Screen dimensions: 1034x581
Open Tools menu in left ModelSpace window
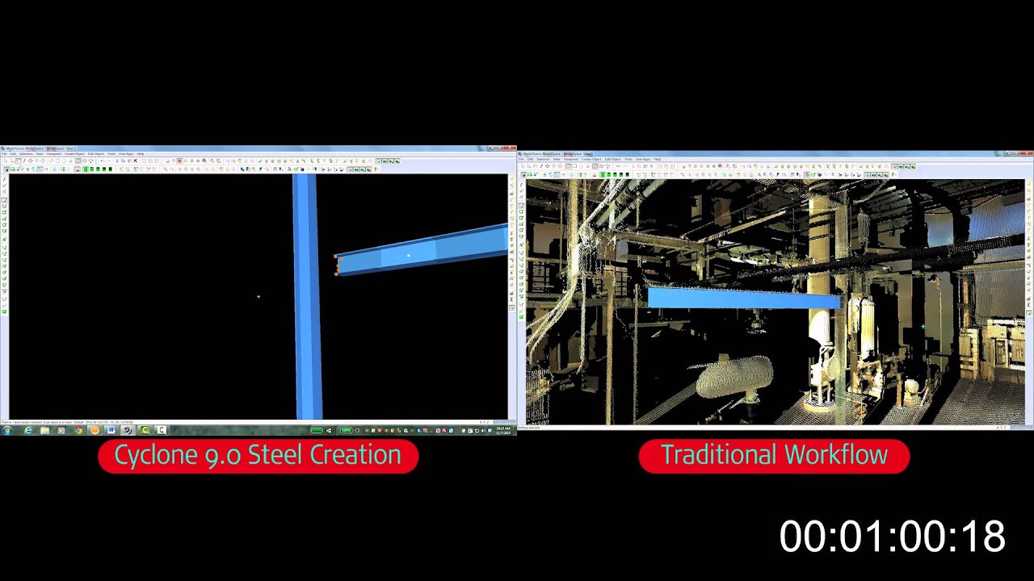[x=111, y=154]
